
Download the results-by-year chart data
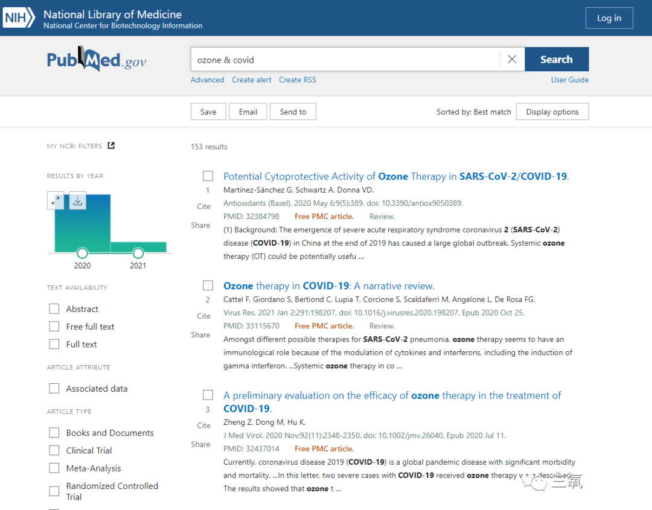(x=78, y=201)
